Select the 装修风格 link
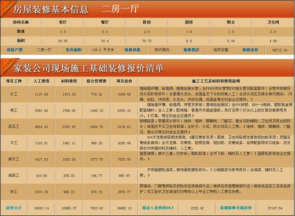Viewport: 295px width, 216px height. pyautogui.click(x=132, y=49)
